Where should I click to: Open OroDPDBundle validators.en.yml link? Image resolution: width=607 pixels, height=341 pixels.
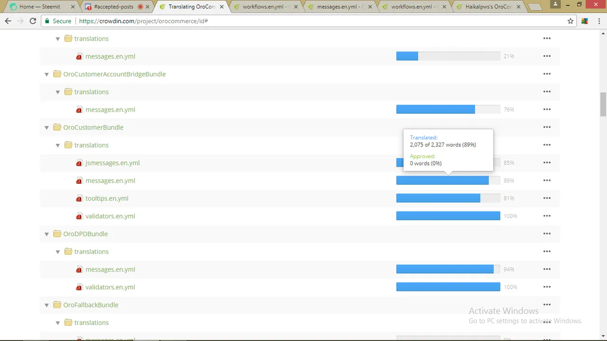[110, 287]
